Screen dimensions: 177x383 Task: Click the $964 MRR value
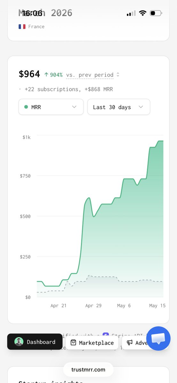[29, 74]
